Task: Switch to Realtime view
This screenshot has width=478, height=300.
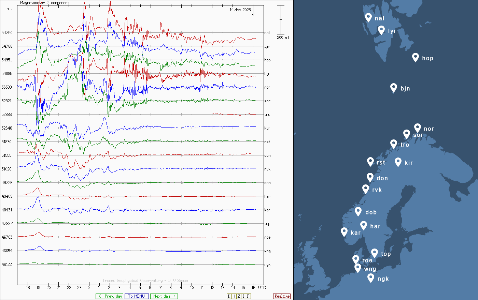Action: tap(282, 296)
